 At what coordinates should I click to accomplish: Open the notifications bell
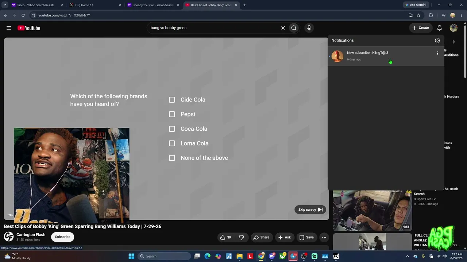pos(440,28)
